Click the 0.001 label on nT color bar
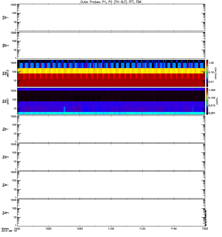 tap(212, 113)
